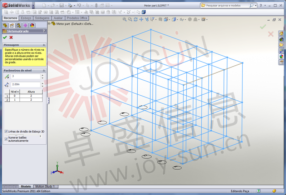The image size is (286, 195).
Task: Increase the number of levels stepper
Action: point(43,75)
